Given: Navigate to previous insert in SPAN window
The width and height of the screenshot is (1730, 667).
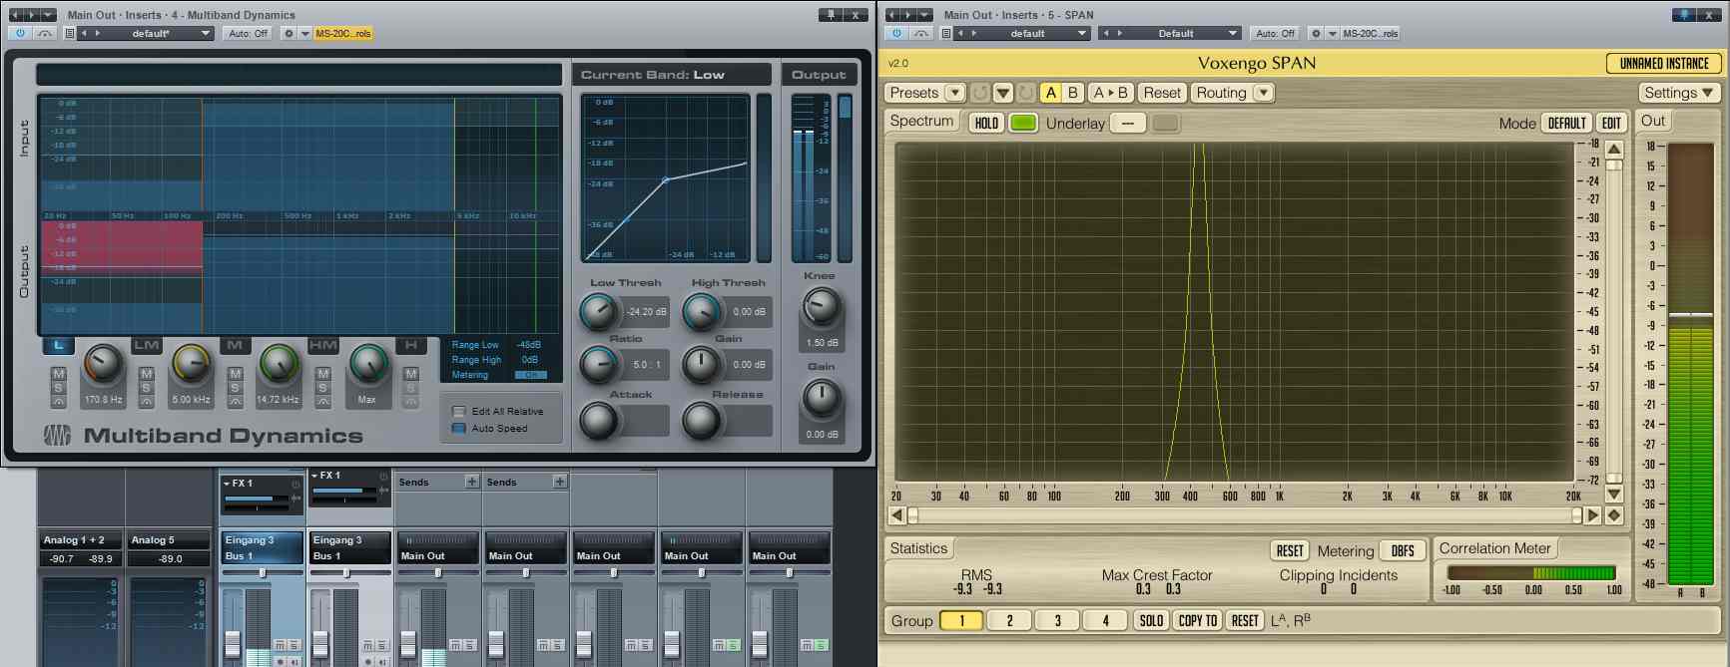Looking at the screenshot, I should pos(892,15).
